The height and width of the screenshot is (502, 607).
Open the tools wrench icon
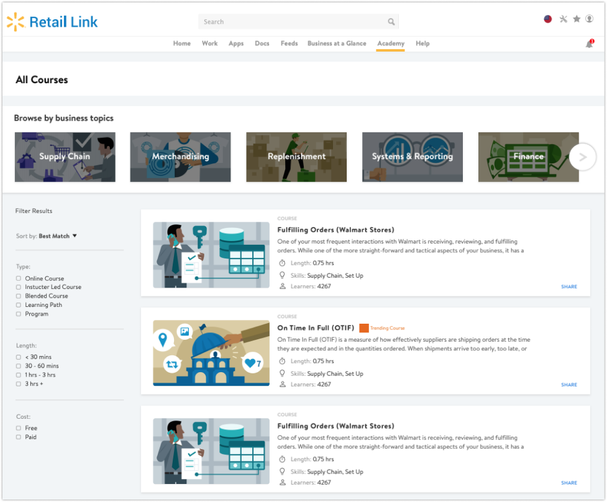[564, 19]
